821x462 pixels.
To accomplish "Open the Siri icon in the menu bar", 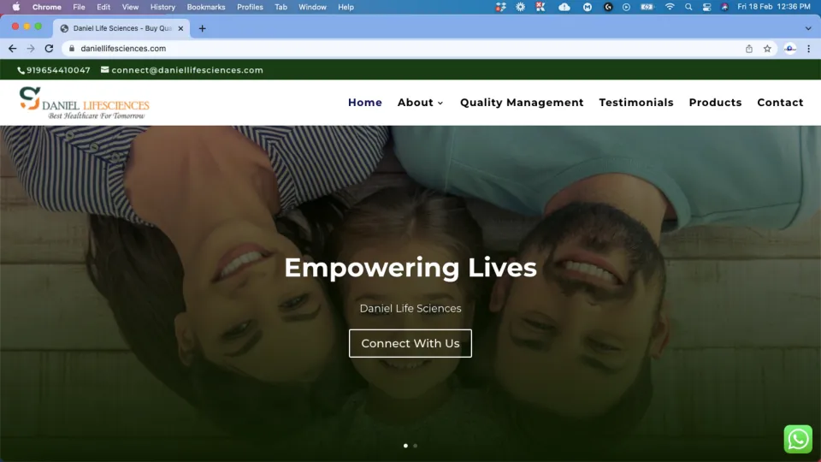I will point(724,7).
